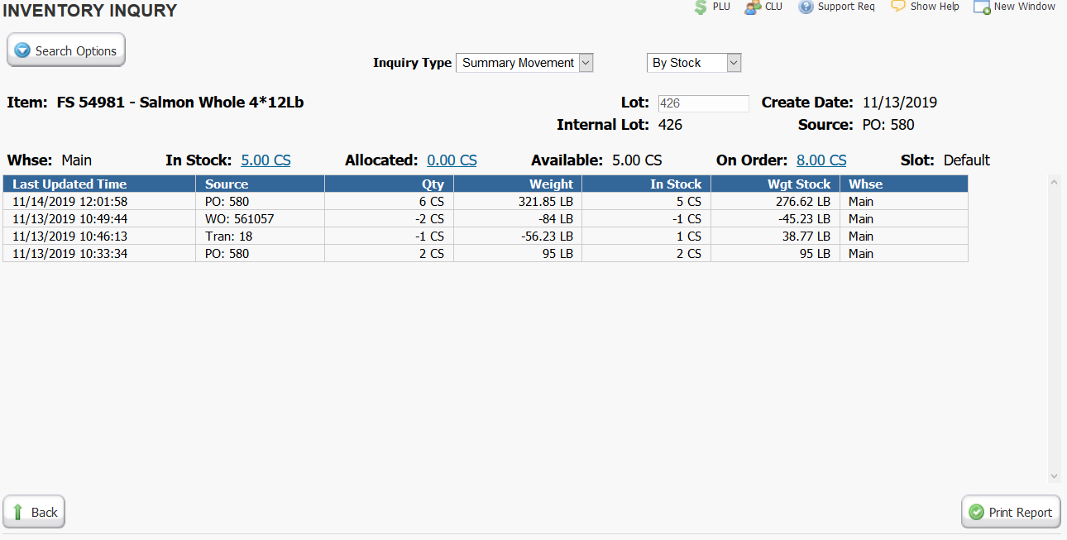The width and height of the screenshot is (1067, 540).
Task: Open the On Order 8.00 CS link
Action: pos(821,160)
